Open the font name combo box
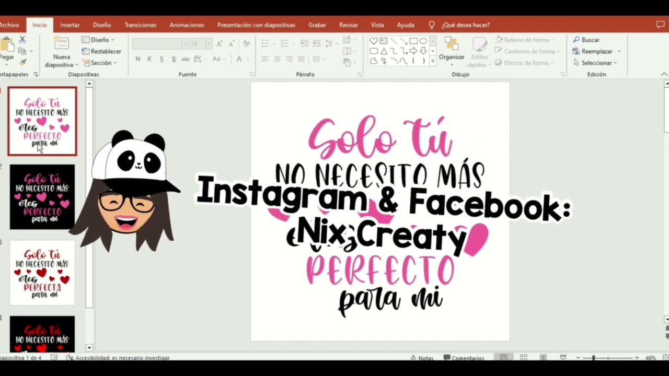 [160, 44]
